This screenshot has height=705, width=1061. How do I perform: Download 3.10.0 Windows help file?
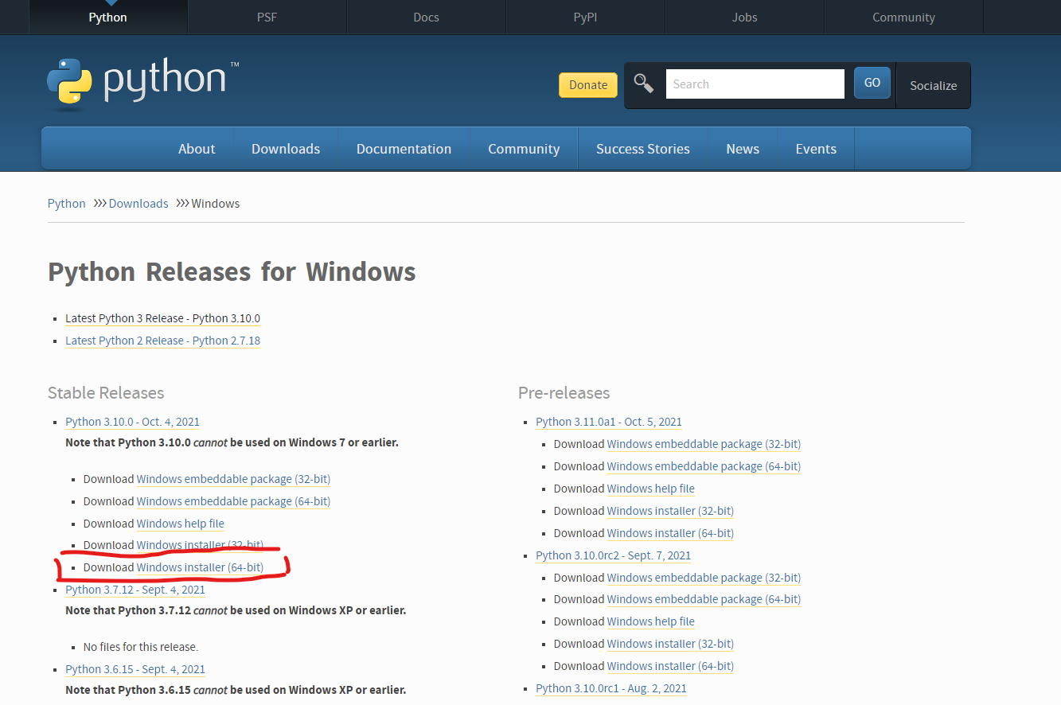(181, 524)
